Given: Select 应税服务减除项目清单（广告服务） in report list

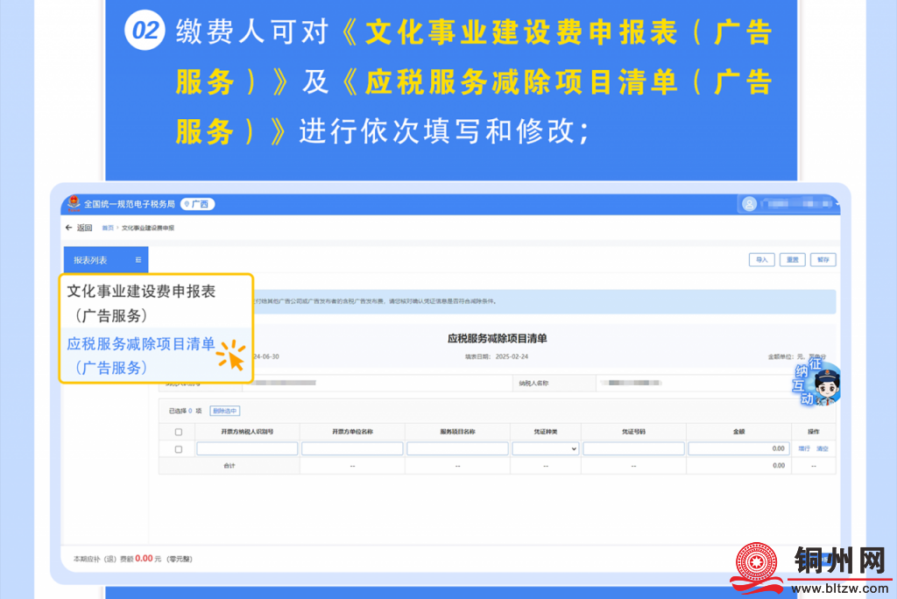Looking at the screenshot, I should (141, 356).
